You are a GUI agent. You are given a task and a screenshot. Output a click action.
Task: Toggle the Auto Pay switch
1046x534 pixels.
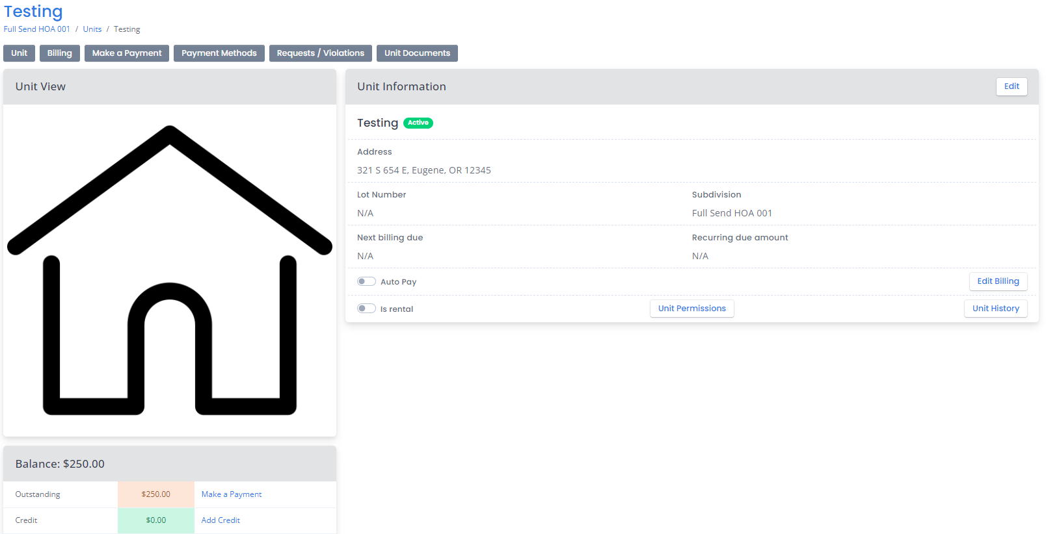pos(366,281)
